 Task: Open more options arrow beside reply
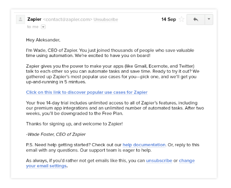click(x=209, y=20)
